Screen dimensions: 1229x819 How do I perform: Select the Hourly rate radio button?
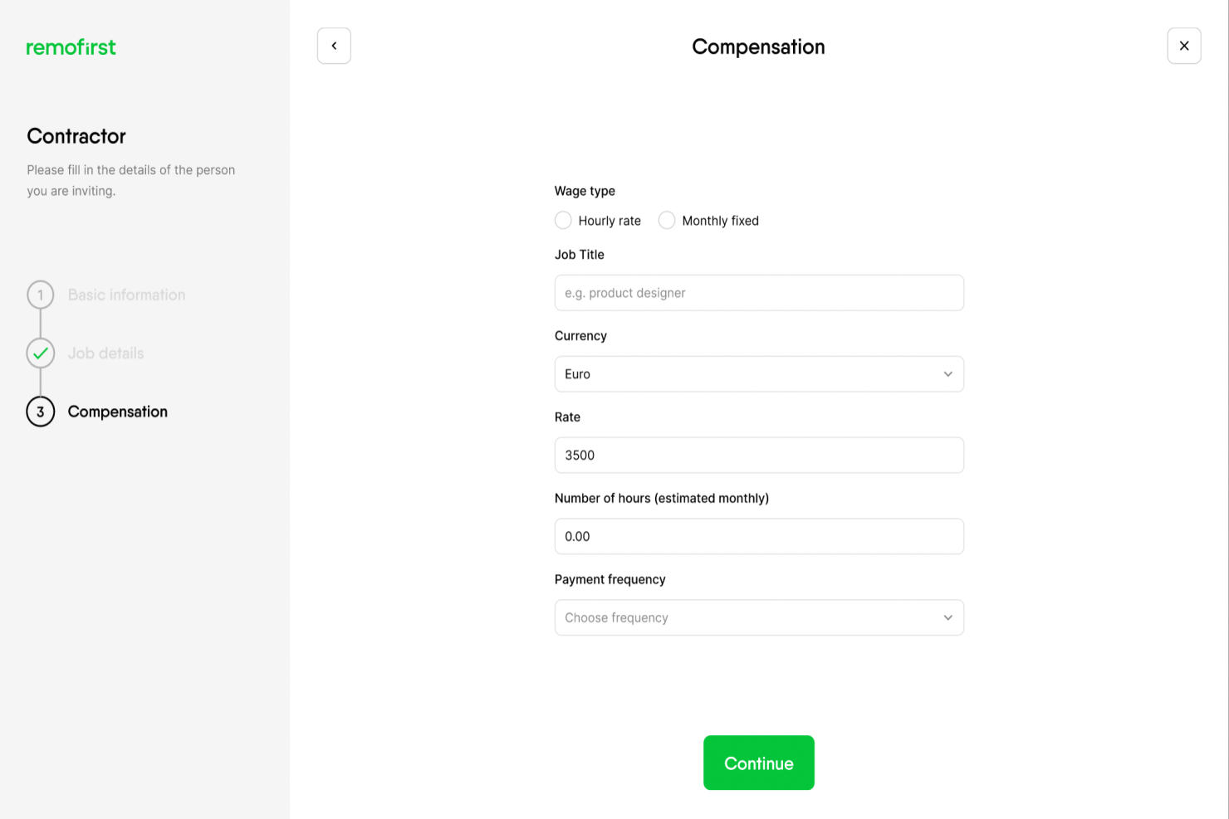[563, 221]
